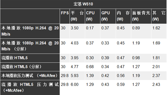The image size is (167, 95).
Task: Select the 本地播放压力测试 (+McAfee) row label
Action: coord(29,76)
